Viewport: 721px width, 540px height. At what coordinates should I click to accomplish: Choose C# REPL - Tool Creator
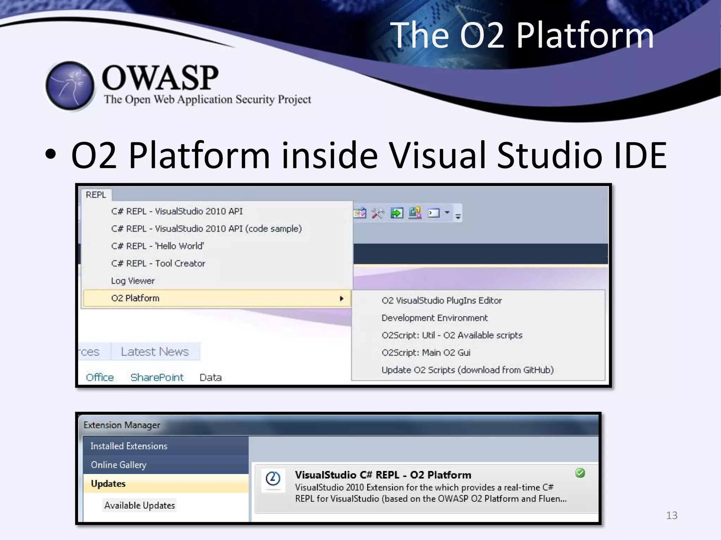tap(158, 263)
